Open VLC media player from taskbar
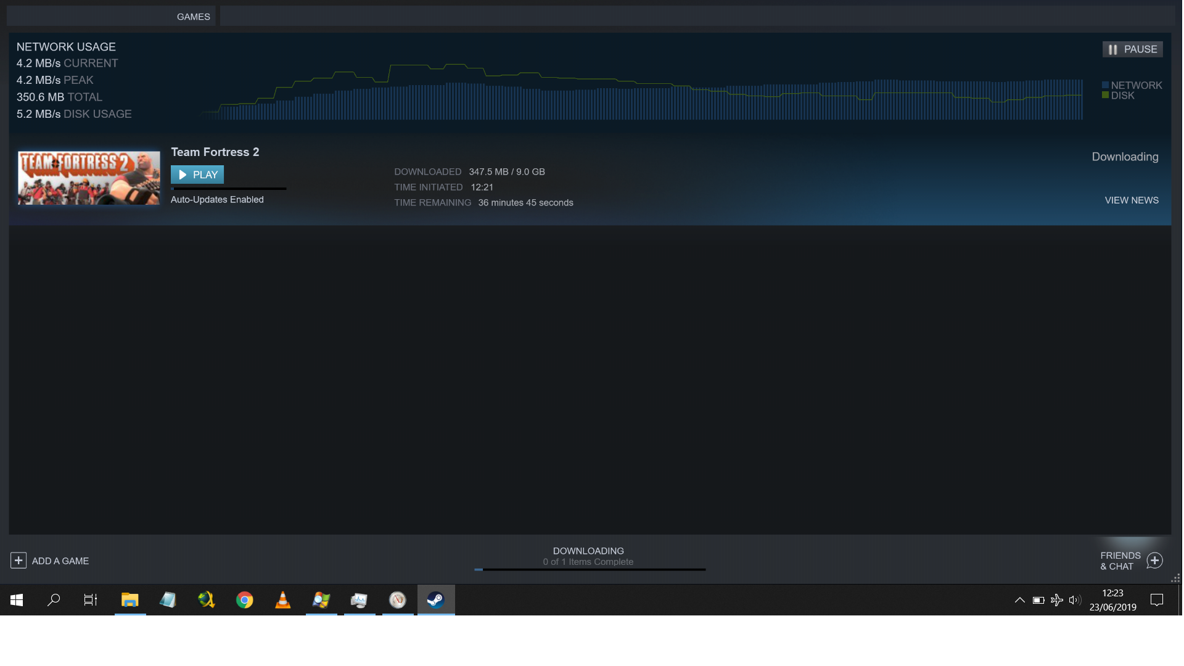This screenshot has height=666, width=1184. click(x=283, y=599)
